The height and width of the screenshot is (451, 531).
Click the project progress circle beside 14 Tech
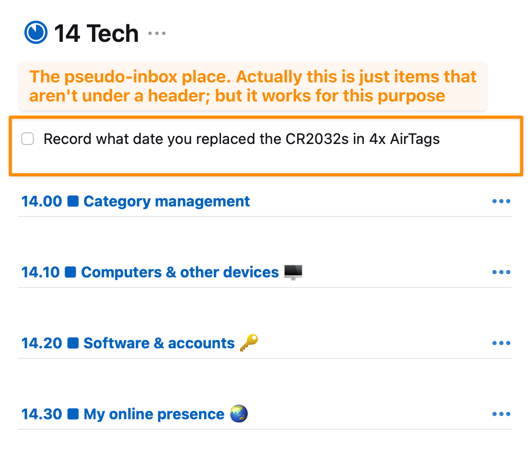tap(36, 33)
